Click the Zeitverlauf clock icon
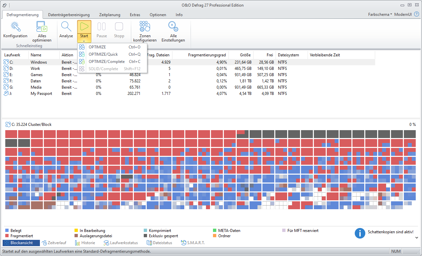The height and width of the screenshot is (256, 422). pyautogui.click(x=44, y=243)
